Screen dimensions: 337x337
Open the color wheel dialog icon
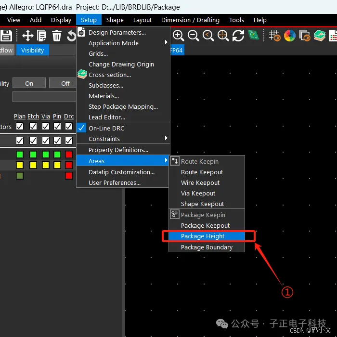coord(290,36)
